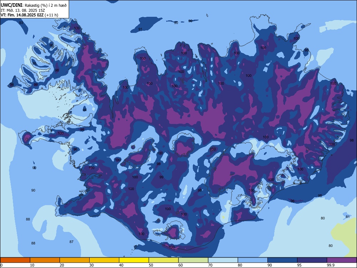
Task: Click the '94' humidity value on map
Action: (85, 110)
